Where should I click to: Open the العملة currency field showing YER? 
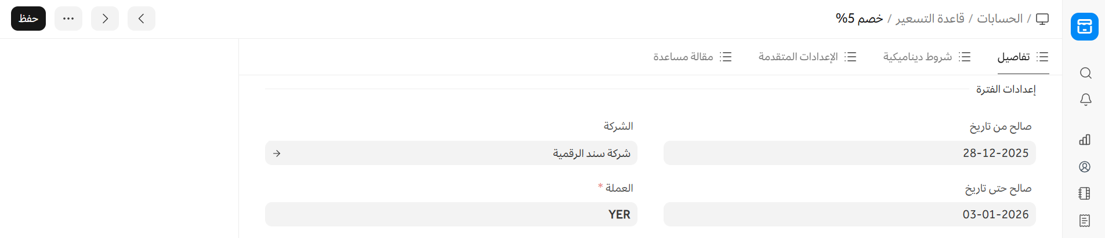[x=451, y=214]
